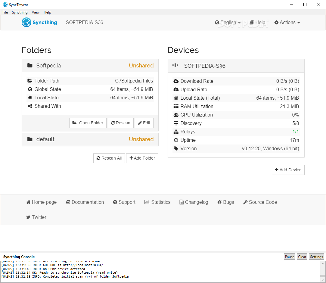Click the 21.3 MiB RAM value

point(289,106)
